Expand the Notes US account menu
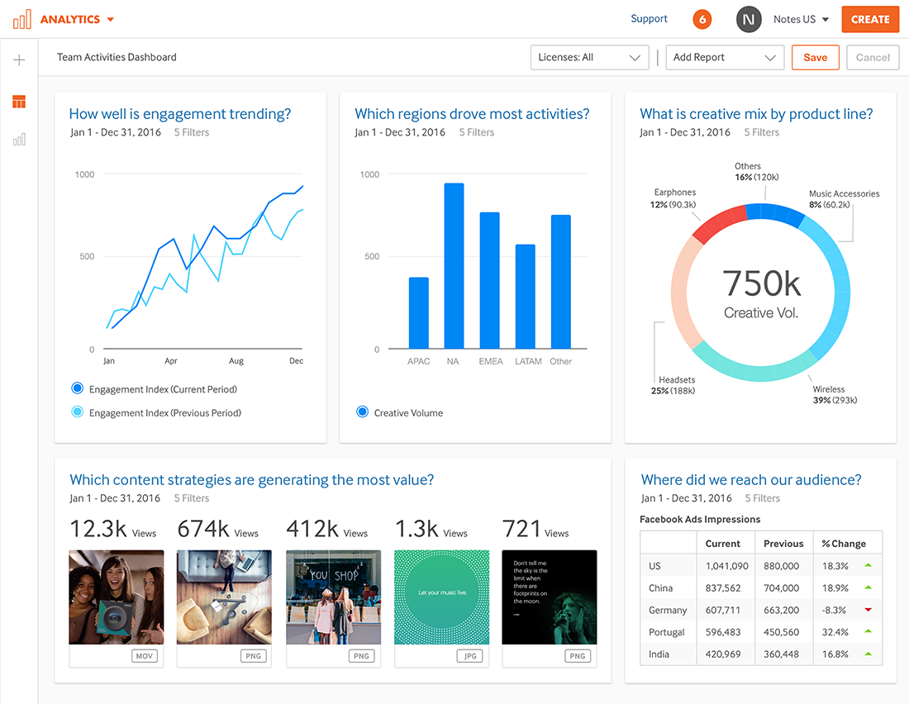This screenshot has width=909, height=704. click(x=801, y=19)
